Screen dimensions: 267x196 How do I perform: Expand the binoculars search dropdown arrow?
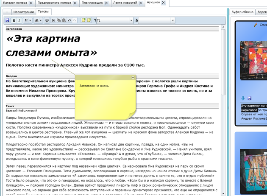(x=41, y=20)
